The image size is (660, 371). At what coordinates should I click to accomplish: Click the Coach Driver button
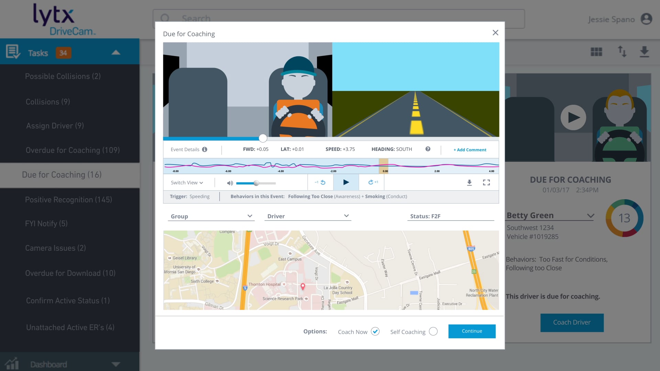pos(572,323)
